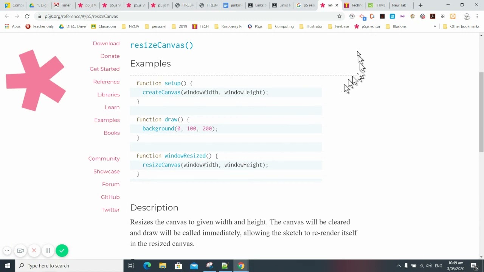The image size is (484, 272).
Task: Open the Reference link in sidebar
Action: point(106,82)
